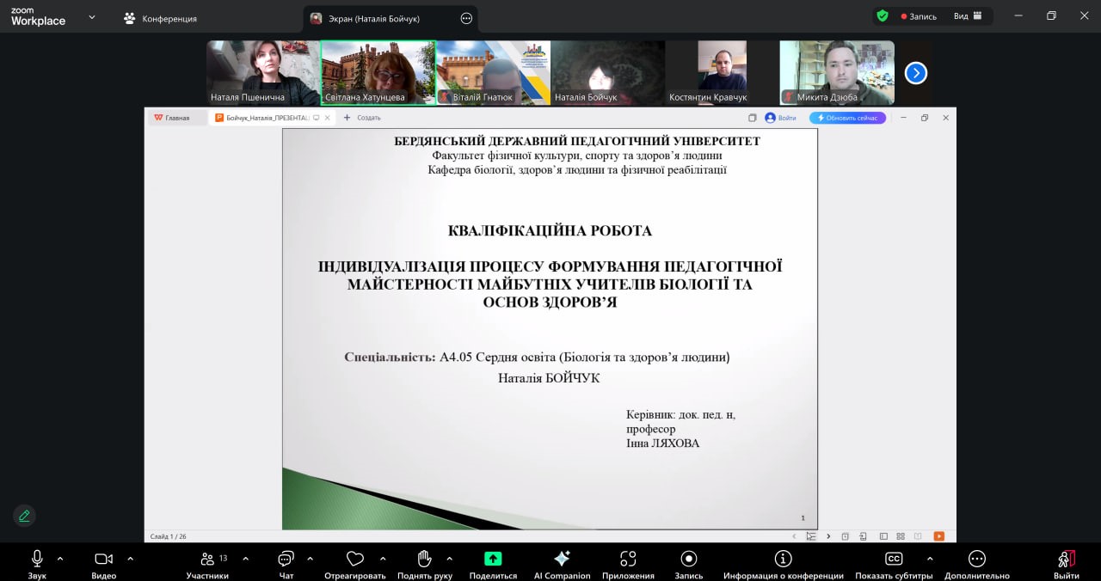Screen dimensions: 1101x581
Task: Open Zoom Workplace dropdown chevron
Action: pos(92,17)
